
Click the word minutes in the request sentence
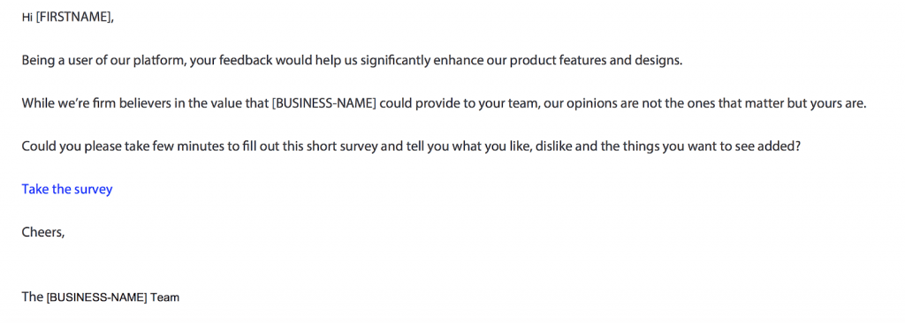coord(197,146)
